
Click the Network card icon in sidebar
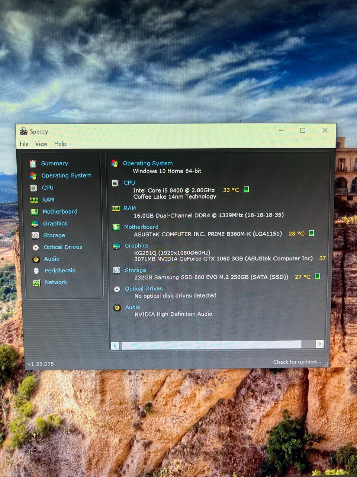point(36,283)
